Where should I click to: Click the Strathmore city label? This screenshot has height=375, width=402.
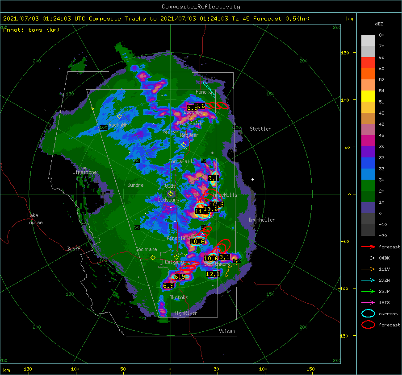(x=218, y=264)
